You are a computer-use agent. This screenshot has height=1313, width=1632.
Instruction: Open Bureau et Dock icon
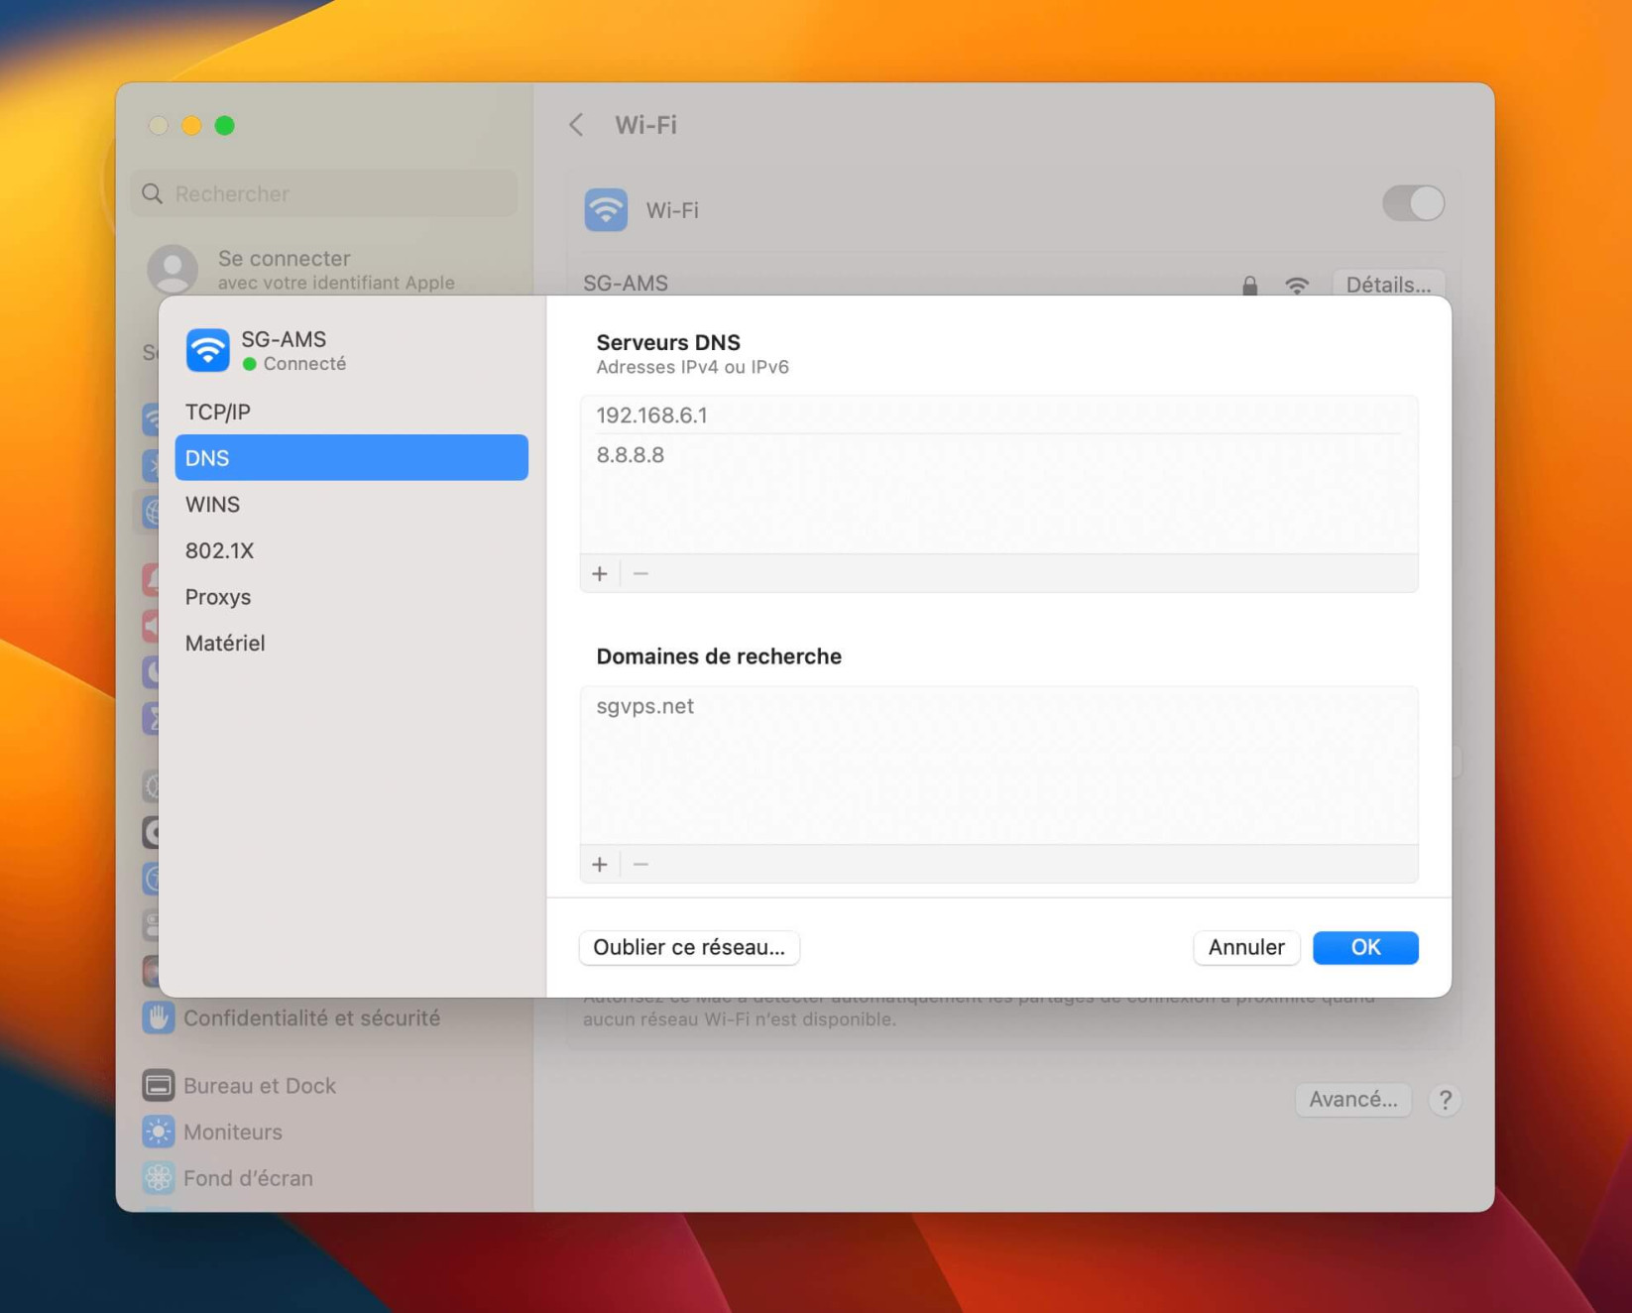(158, 1085)
